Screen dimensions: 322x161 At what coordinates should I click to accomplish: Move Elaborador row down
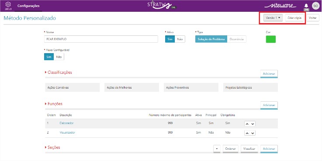point(253,124)
